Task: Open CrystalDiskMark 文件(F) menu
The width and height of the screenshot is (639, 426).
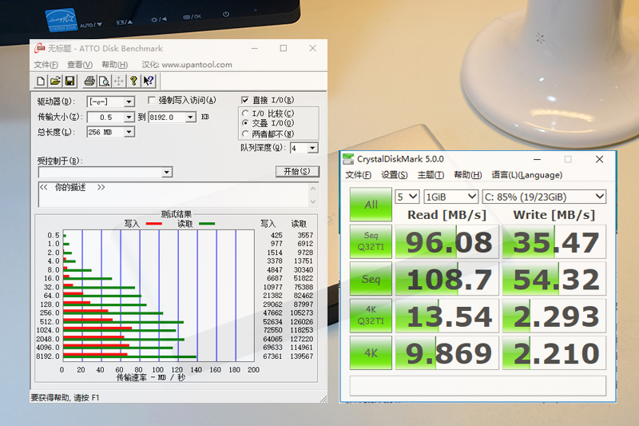Action: (x=358, y=175)
